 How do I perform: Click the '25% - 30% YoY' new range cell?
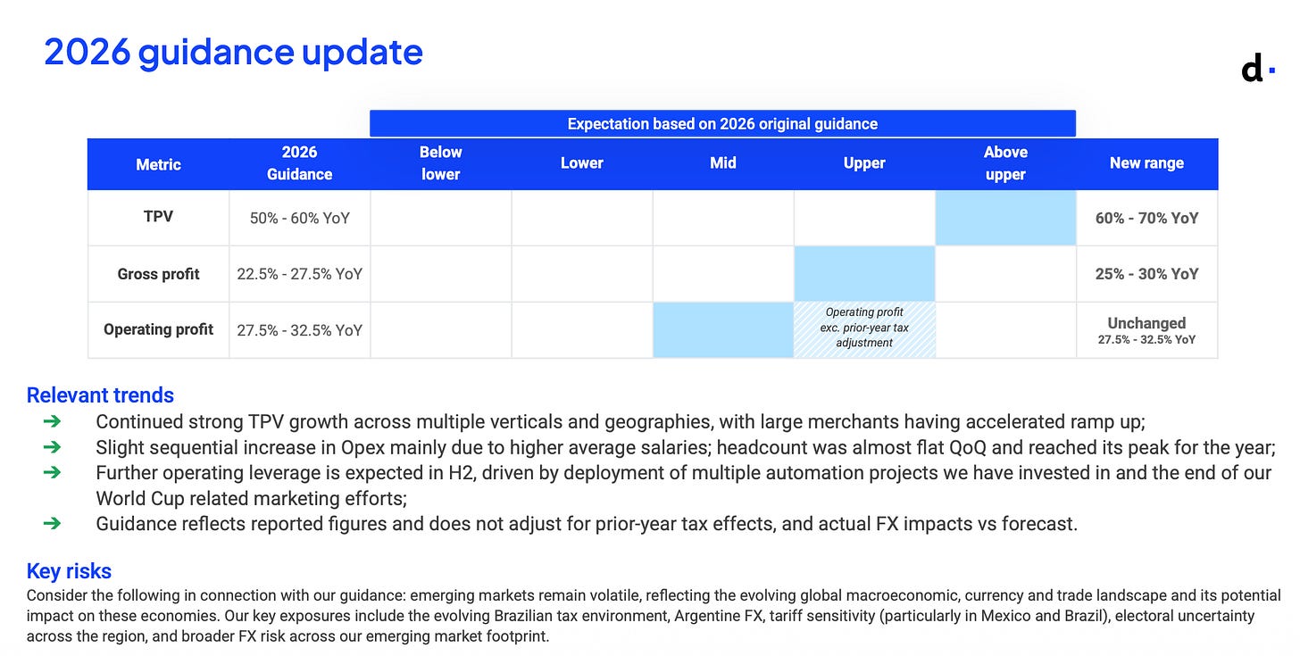pos(1147,274)
